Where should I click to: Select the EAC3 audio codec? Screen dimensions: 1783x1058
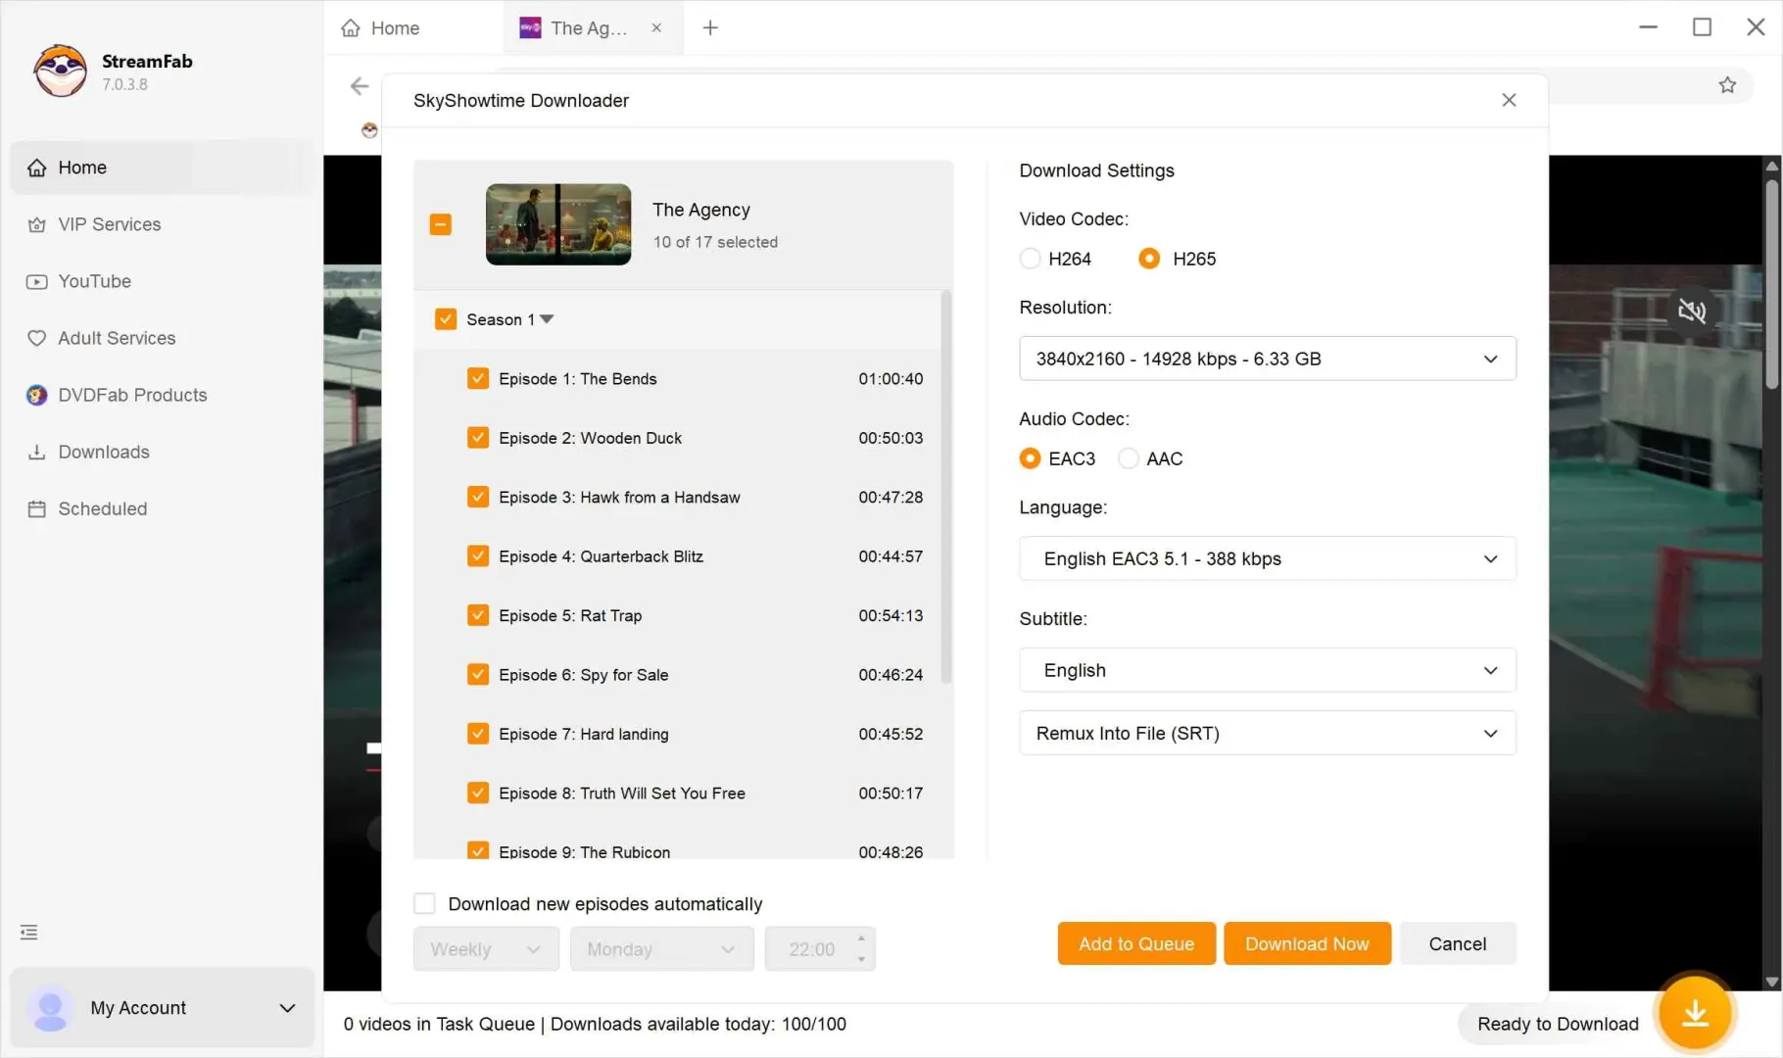point(1030,458)
